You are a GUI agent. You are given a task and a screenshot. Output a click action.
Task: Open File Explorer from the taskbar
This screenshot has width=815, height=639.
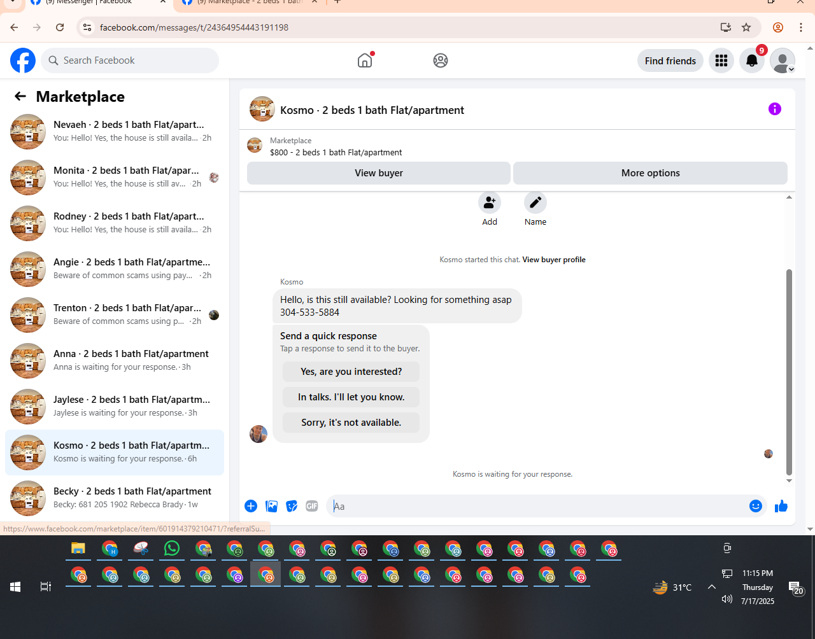pos(78,548)
